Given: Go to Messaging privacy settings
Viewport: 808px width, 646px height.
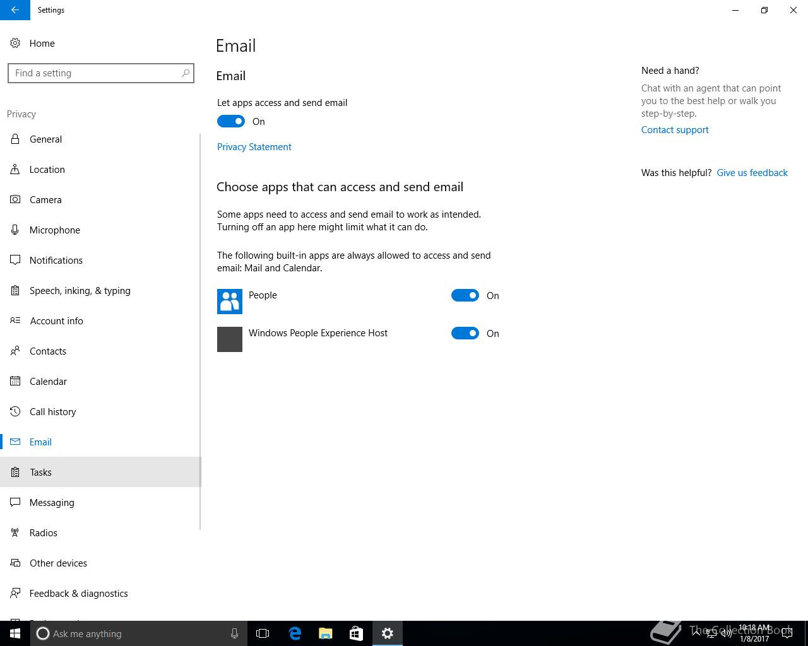Looking at the screenshot, I should pyautogui.click(x=100, y=503).
